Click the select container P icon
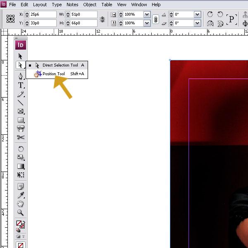The image size is (248, 248). point(231,19)
